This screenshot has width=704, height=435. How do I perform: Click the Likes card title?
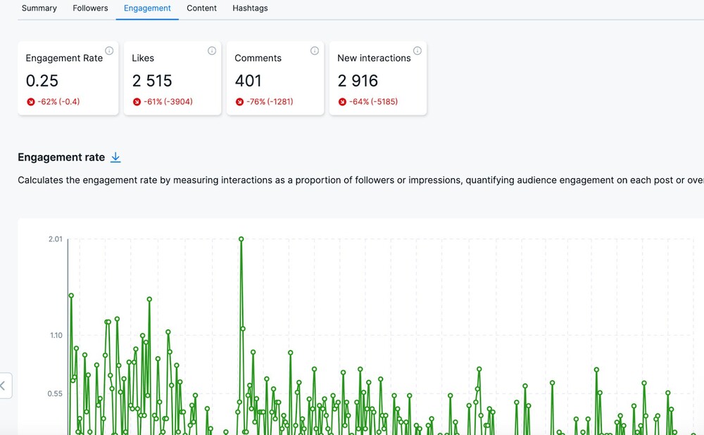143,58
